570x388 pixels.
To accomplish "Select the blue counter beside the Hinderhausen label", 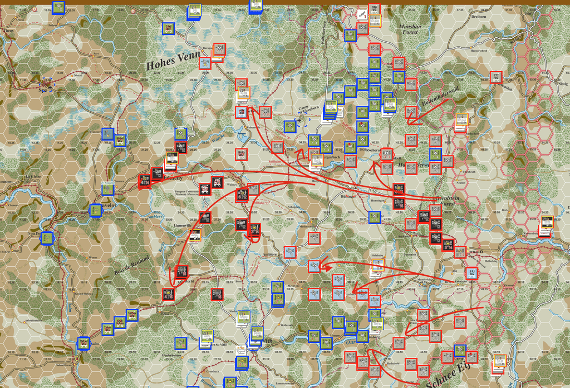I will 181,344.
